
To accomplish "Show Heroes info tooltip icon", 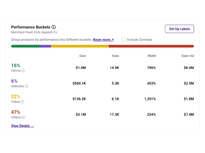I will coord(23,71).
